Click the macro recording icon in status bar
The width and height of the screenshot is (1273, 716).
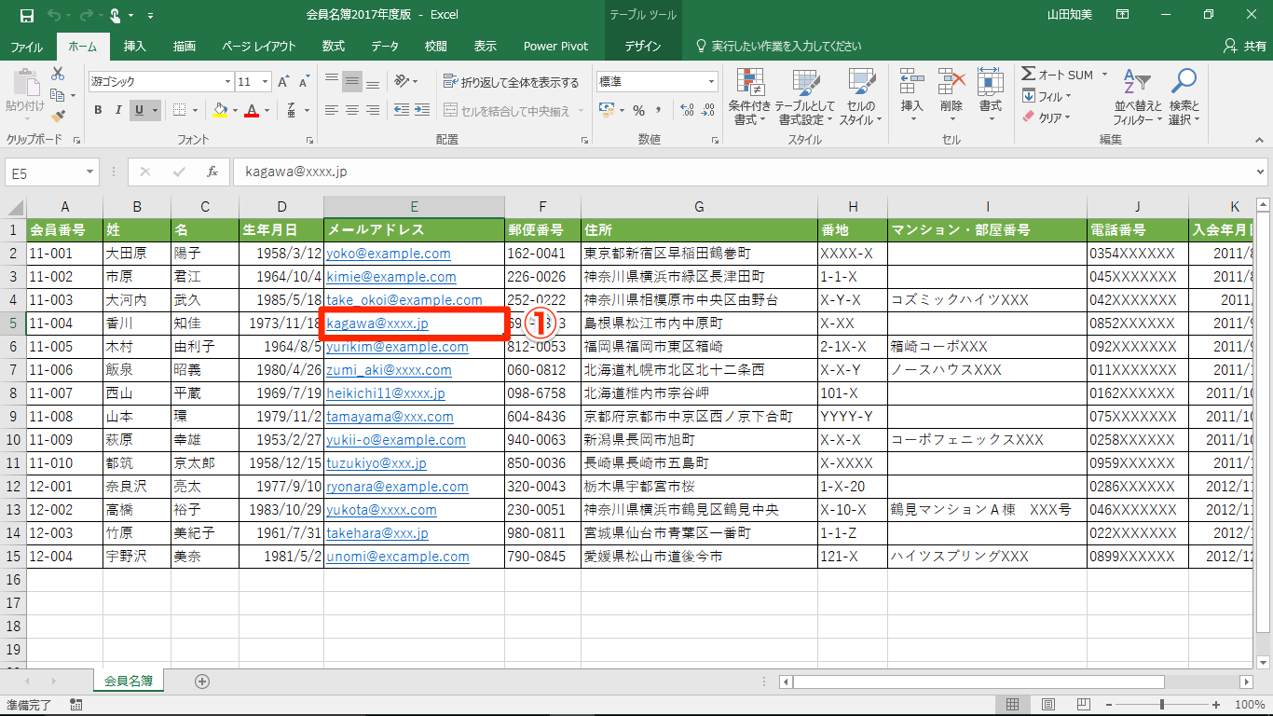tap(76, 705)
